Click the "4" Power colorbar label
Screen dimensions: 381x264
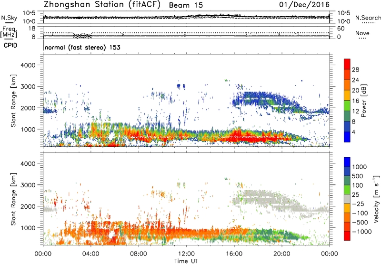click(x=353, y=132)
